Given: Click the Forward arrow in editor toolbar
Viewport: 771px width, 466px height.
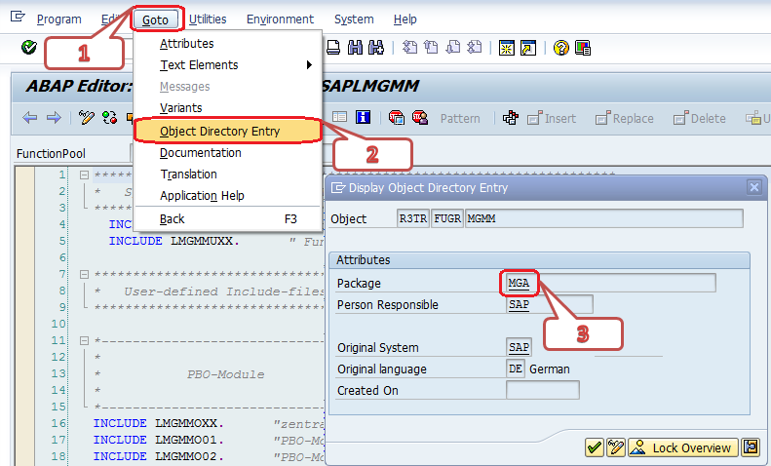Looking at the screenshot, I should coord(54,118).
